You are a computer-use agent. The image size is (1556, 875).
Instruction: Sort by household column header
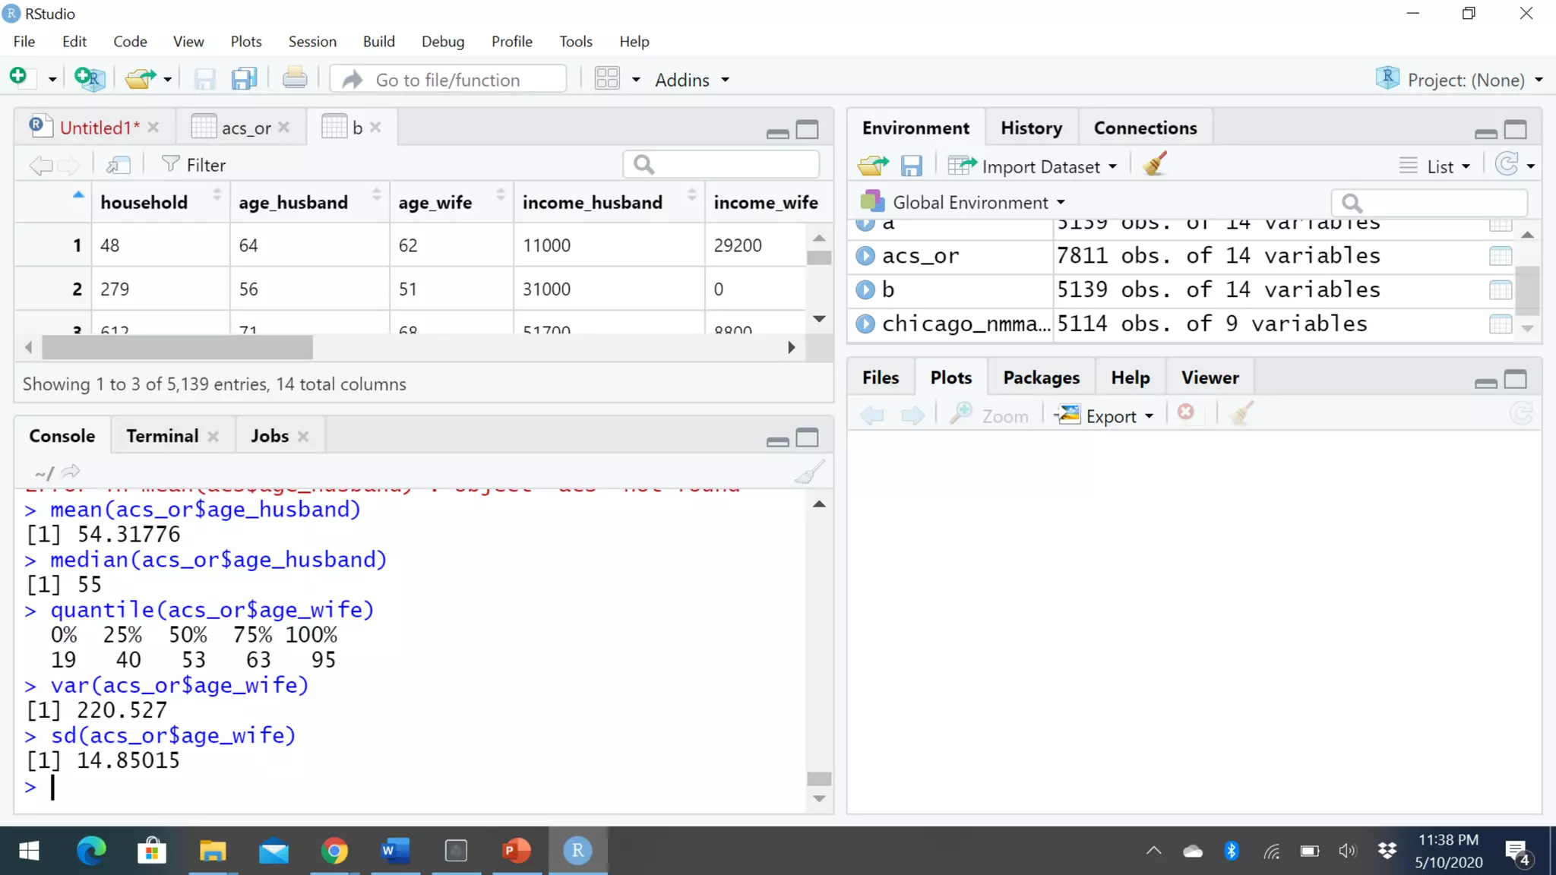(160, 202)
